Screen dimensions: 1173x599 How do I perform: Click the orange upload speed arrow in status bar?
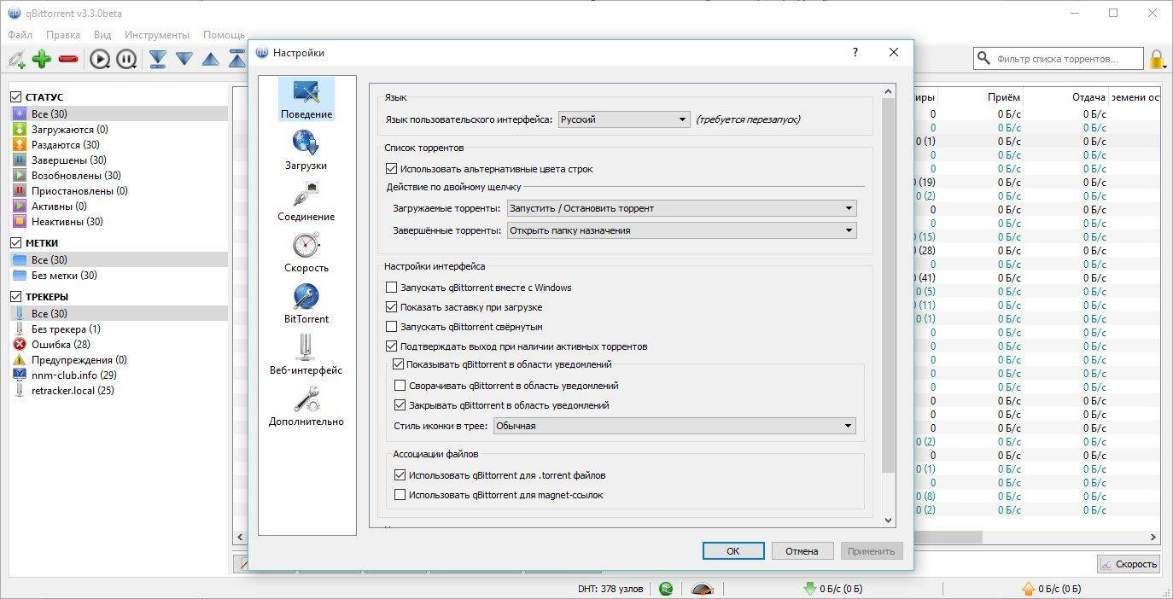point(1029,589)
